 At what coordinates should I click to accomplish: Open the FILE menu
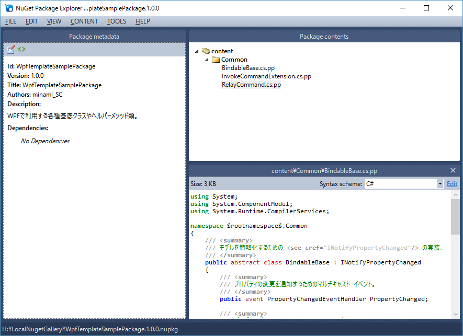pyautogui.click(x=10, y=21)
